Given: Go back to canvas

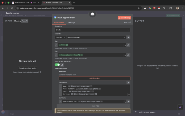Looking at the screenshot, I should (x=11, y=13).
